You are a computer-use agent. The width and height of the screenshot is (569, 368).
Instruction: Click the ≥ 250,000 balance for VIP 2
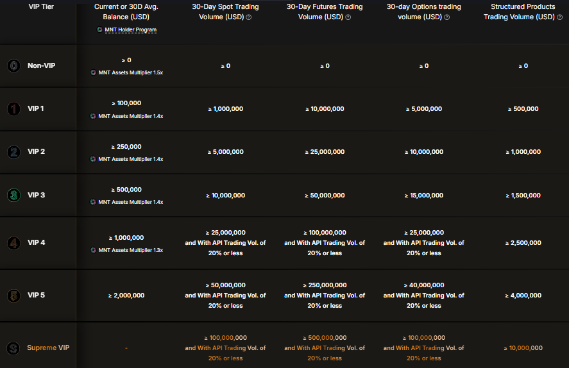tap(126, 147)
